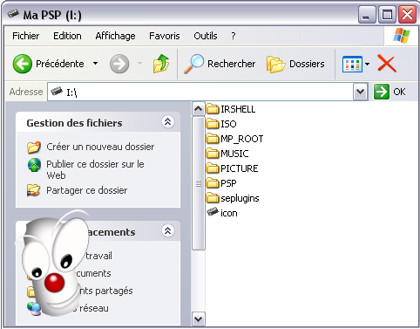The height and width of the screenshot is (329, 420).
Task: Click the drive icon in address bar
Action: point(57,92)
